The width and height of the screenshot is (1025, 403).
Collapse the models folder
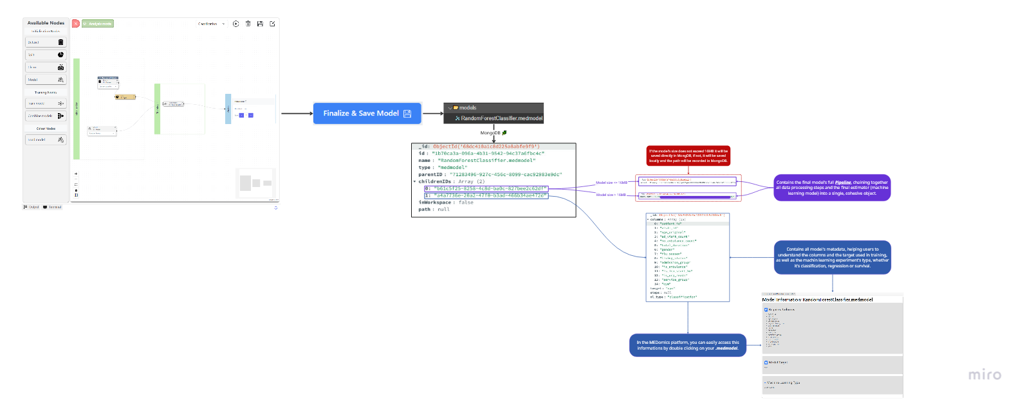point(450,108)
